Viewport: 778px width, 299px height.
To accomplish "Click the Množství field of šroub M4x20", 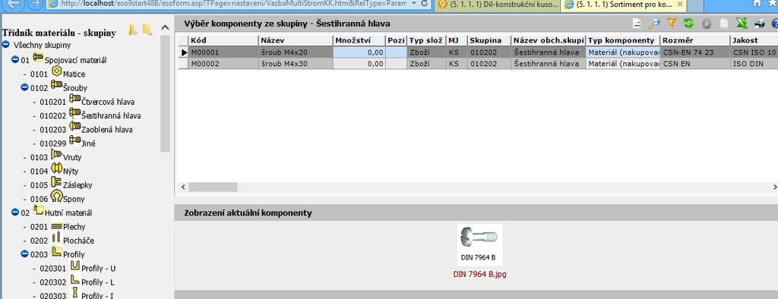I will (359, 52).
